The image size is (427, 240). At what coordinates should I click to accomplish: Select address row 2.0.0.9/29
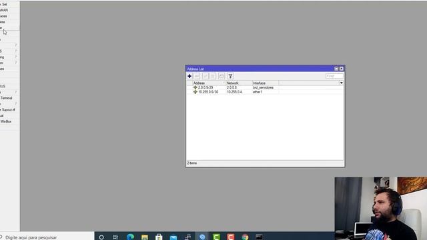pos(265,87)
